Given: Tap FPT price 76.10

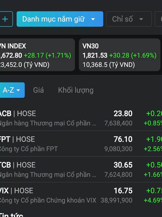Looking at the screenshot, I should tap(123, 139).
